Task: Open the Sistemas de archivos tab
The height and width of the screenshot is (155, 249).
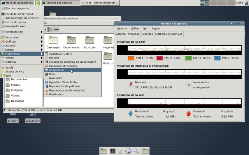Action: click(x=169, y=34)
